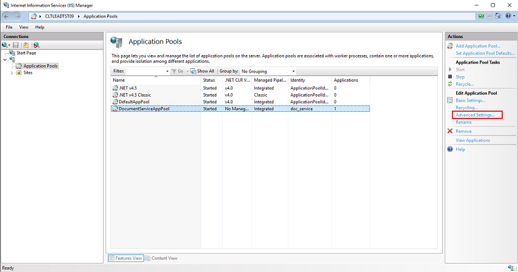
Task: Click the DefaultAppPool icon in list
Action: click(x=115, y=102)
